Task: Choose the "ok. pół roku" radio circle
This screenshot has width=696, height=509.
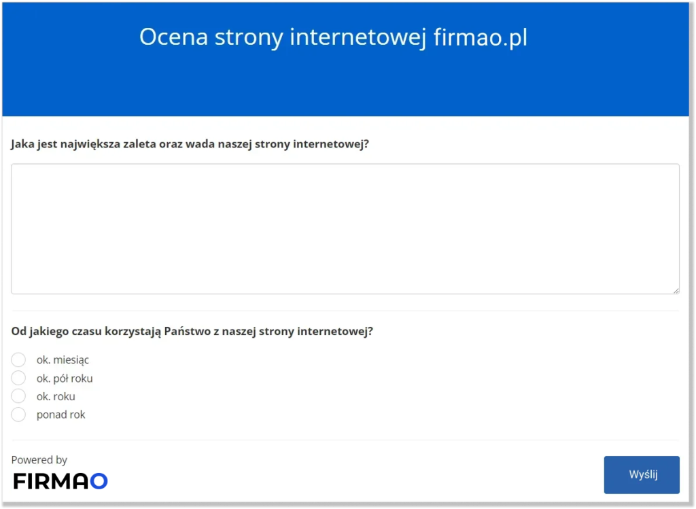Action: tap(18, 378)
